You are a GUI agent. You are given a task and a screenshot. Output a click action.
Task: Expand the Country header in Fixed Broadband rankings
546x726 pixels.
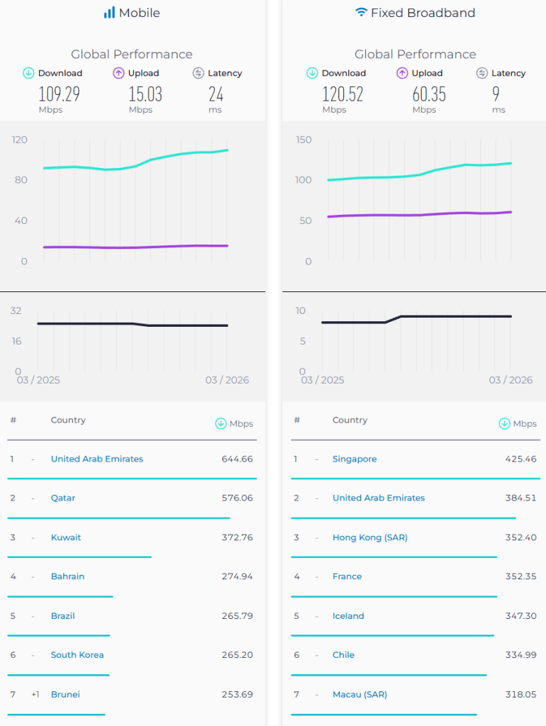click(x=350, y=420)
